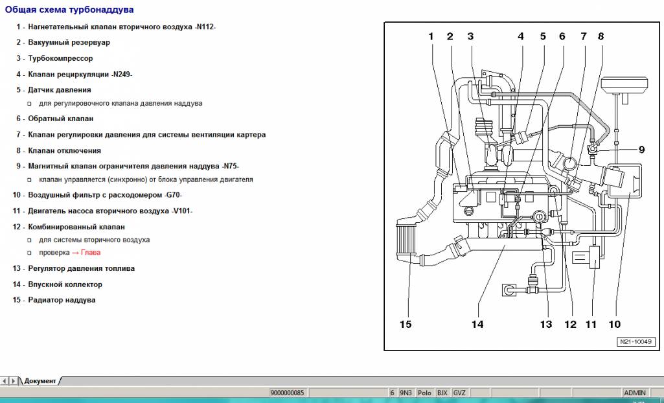Click the BJX engine code field
The image size is (664, 403).
coord(442,393)
